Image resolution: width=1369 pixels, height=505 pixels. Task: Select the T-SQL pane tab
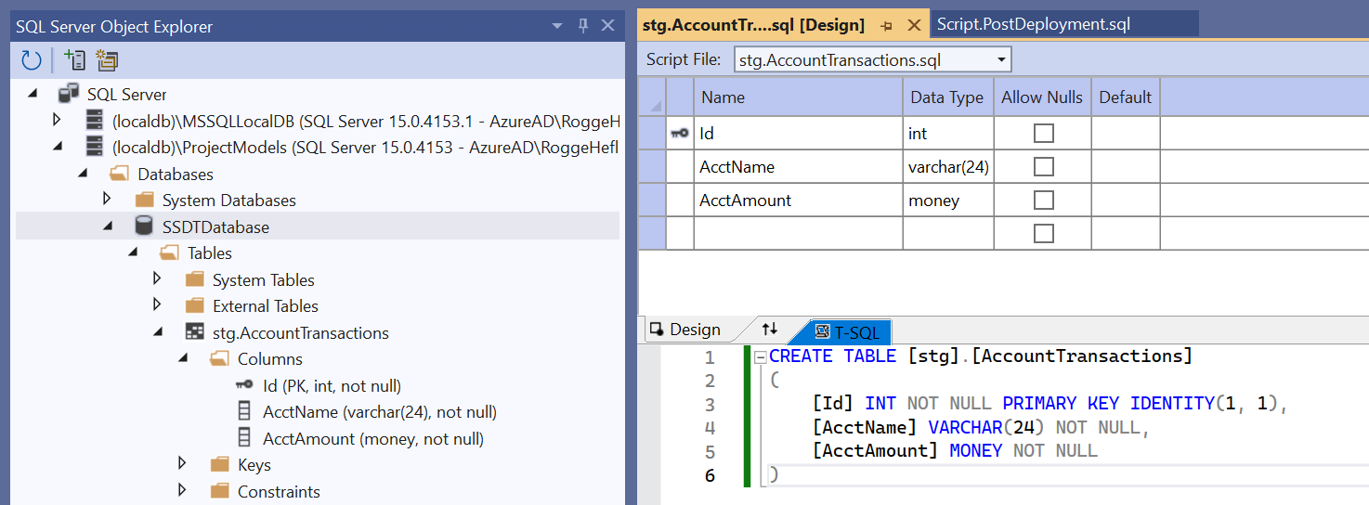click(849, 330)
